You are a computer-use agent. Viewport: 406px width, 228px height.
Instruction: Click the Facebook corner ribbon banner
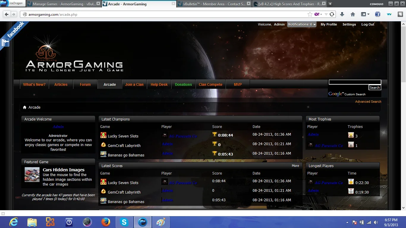point(12,34)
